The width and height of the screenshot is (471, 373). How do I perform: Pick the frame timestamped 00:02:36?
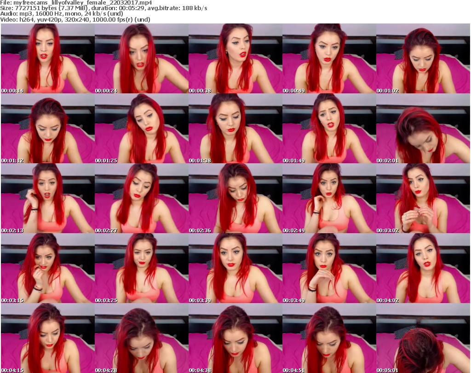click(235, 199)
